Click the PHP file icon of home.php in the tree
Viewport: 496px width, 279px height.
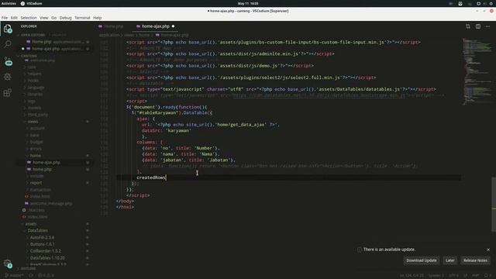(29, 169)
